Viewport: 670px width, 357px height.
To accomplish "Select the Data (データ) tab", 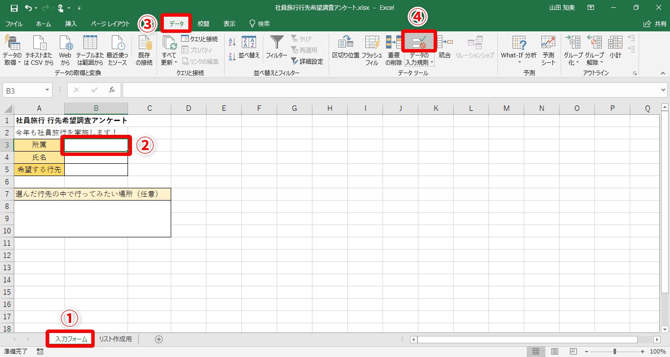I will tap(177, 24).
